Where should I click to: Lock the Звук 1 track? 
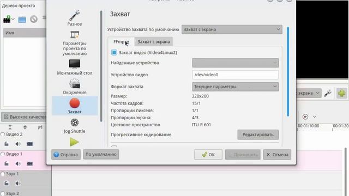click(x=7, y=183)
